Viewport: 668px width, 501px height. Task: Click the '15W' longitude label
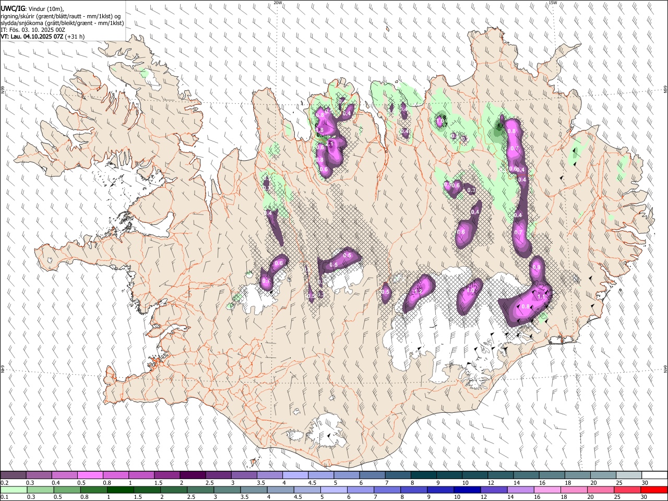[x=552, y=3]
